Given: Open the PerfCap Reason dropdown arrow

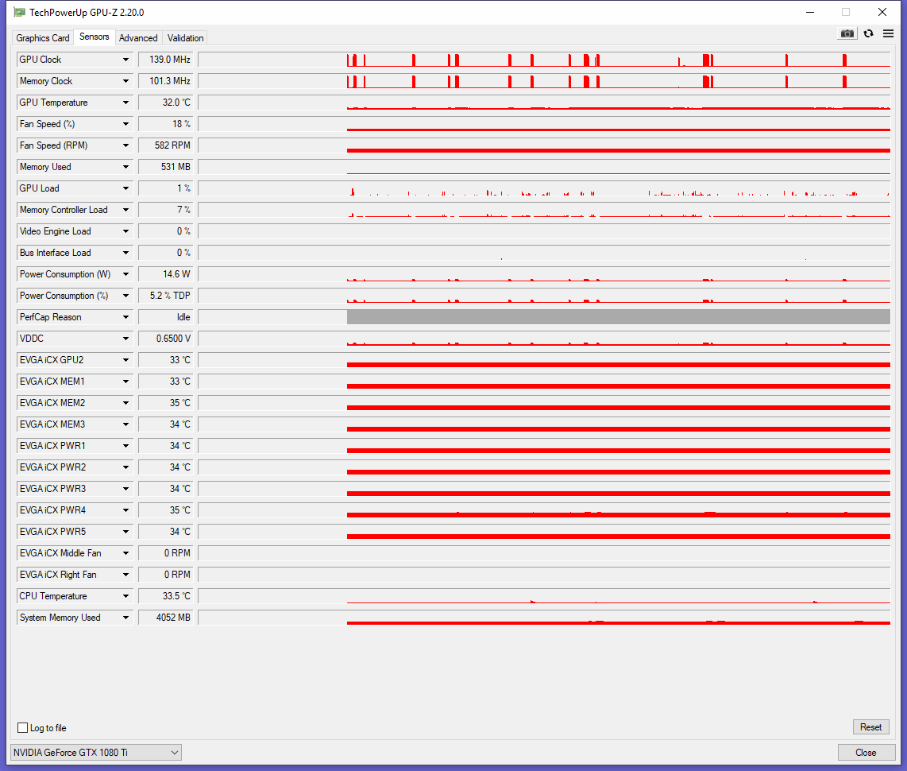Looking at the screenshot, I should click(125, 317).
